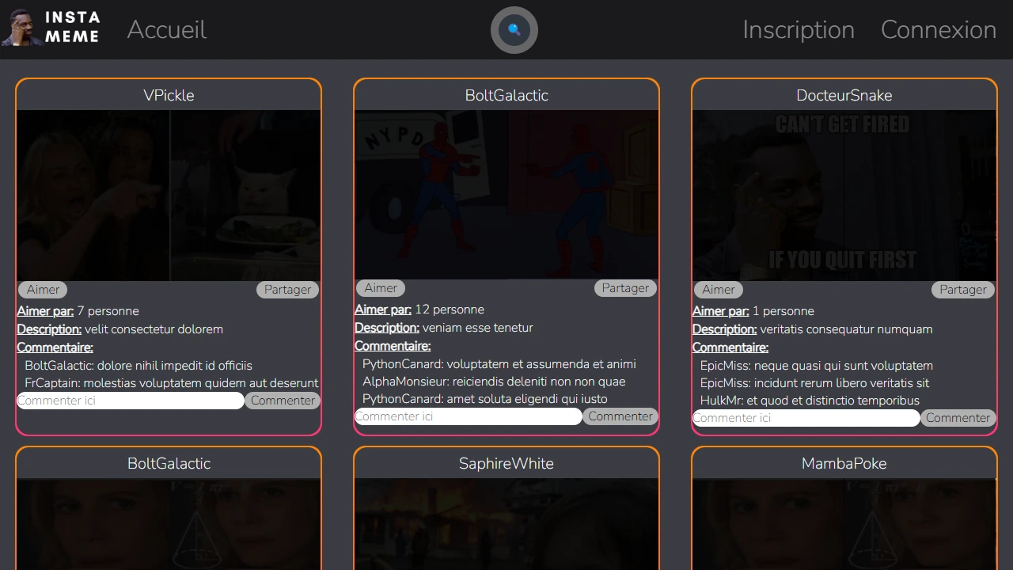Click description 'velit consectetur dolorem'
The image size is (1013, 570).
coord(154,329)
